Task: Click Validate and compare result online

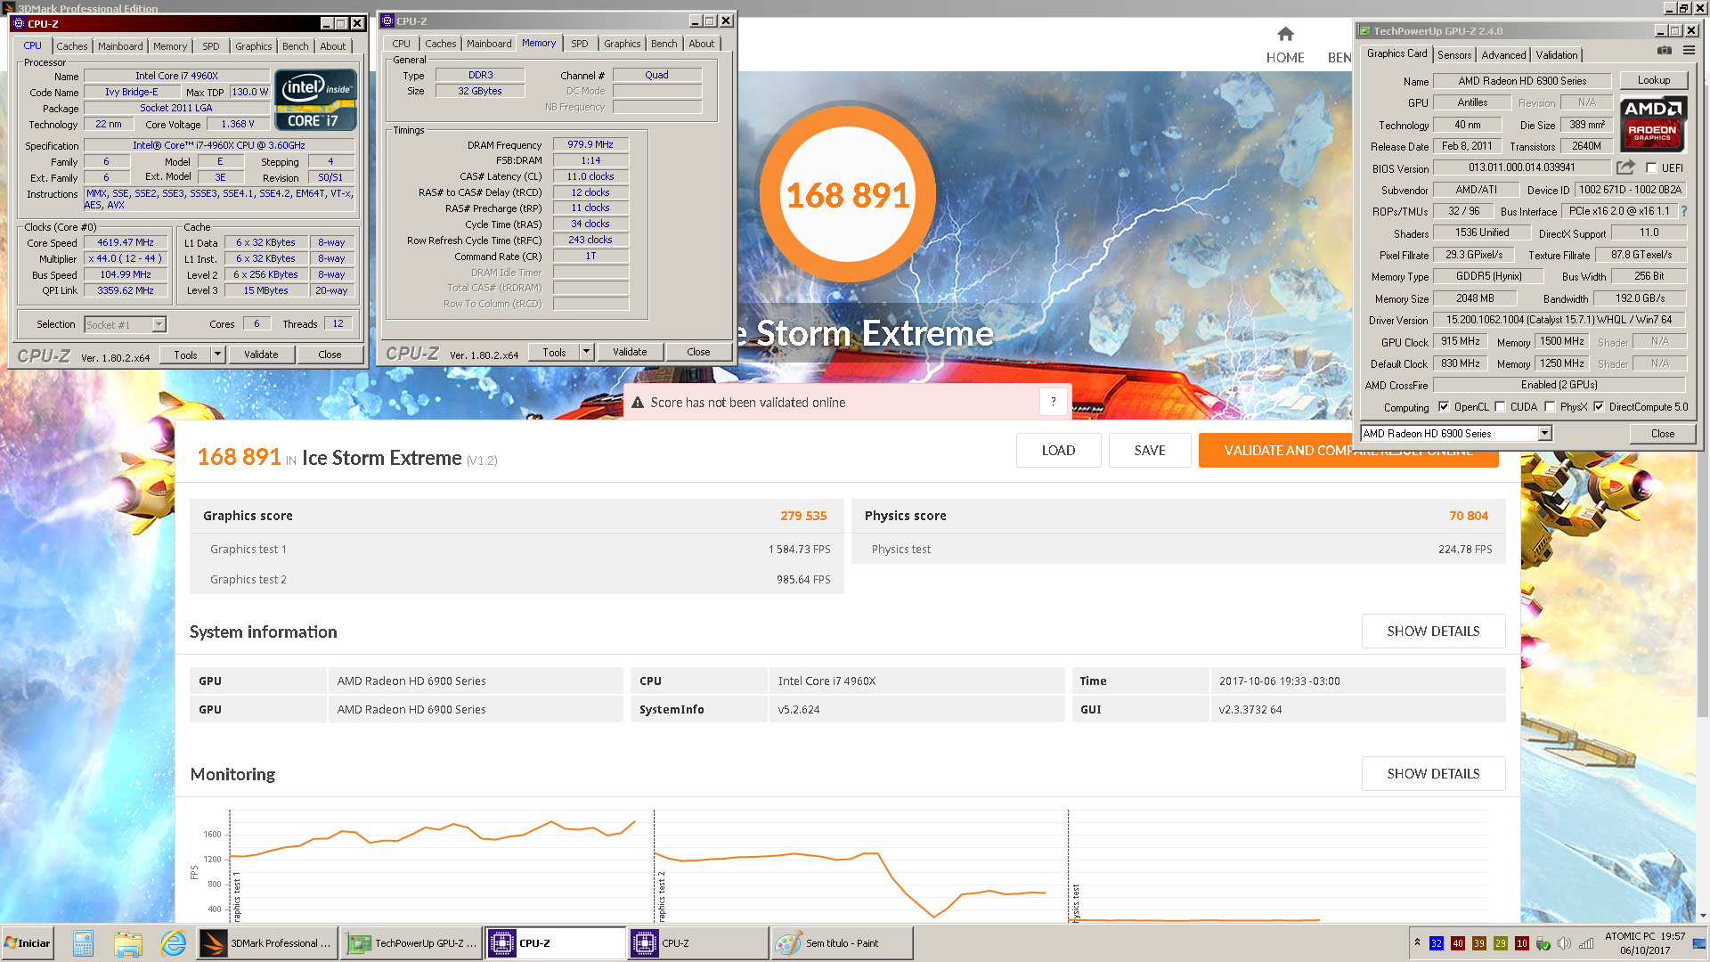Action: (x=1348, y=451)
